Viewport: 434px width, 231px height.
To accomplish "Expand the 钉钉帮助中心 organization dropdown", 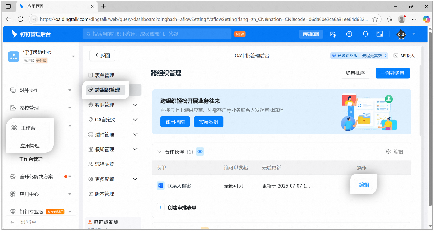I will coord(73,56).
